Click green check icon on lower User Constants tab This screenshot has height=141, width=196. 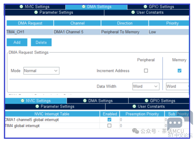134,106
